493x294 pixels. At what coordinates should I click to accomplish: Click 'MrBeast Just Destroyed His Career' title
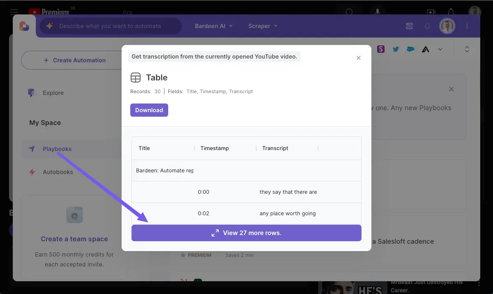[x=426, y=287]
